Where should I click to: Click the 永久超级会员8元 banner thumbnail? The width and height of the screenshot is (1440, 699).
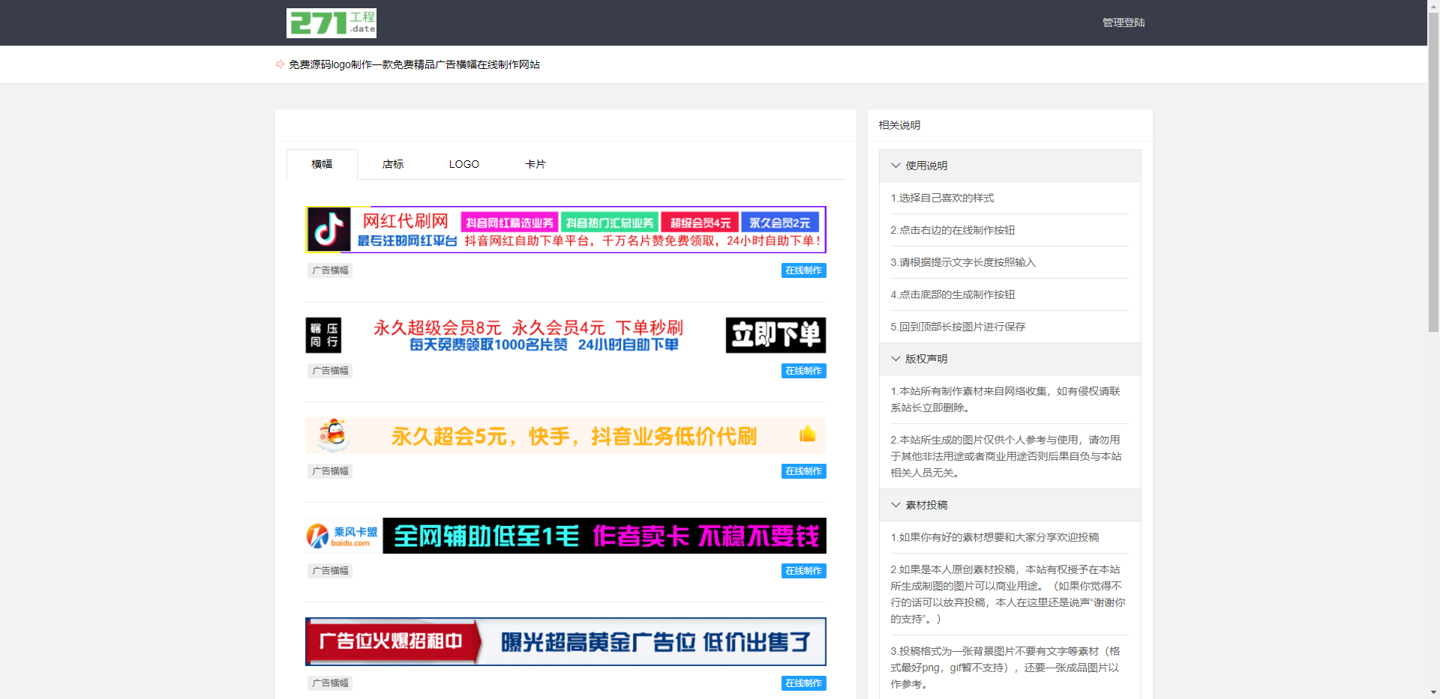pyautogui.click(x=565, y=335)
